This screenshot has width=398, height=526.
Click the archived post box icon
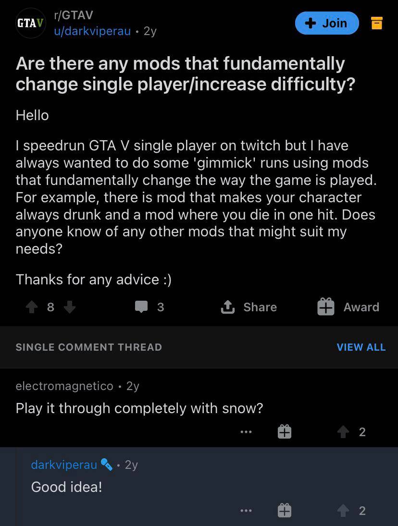[377, 23]
